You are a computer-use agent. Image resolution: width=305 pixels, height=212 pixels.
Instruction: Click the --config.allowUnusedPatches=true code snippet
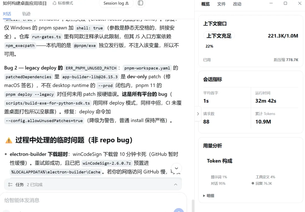coord(44,121)
